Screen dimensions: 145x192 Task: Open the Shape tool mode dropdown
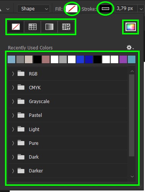(34, 9)
